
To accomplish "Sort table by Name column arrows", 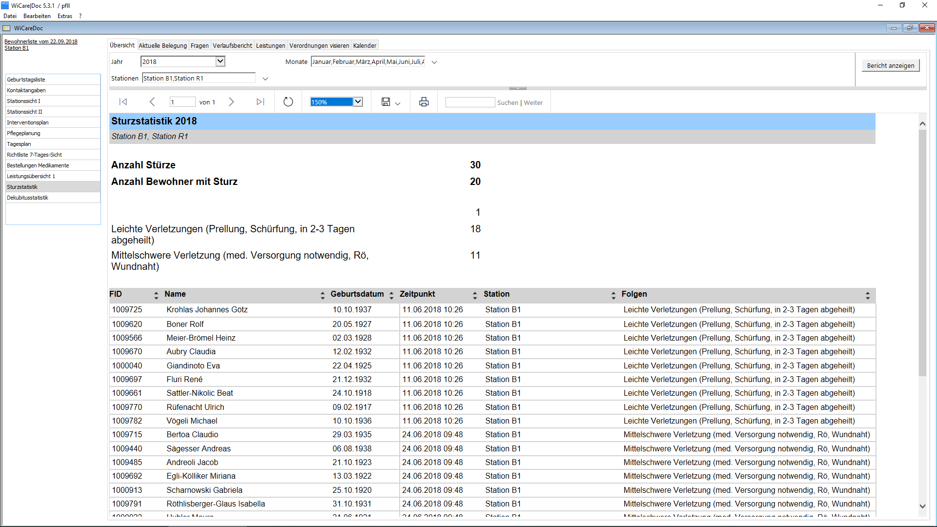I will point(323,295).
